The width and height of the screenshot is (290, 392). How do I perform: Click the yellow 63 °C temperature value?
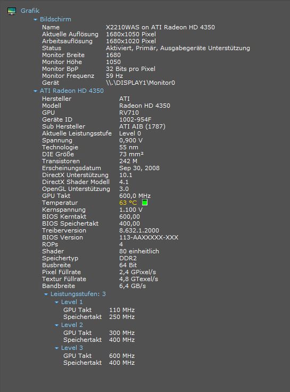click(128, 203)
